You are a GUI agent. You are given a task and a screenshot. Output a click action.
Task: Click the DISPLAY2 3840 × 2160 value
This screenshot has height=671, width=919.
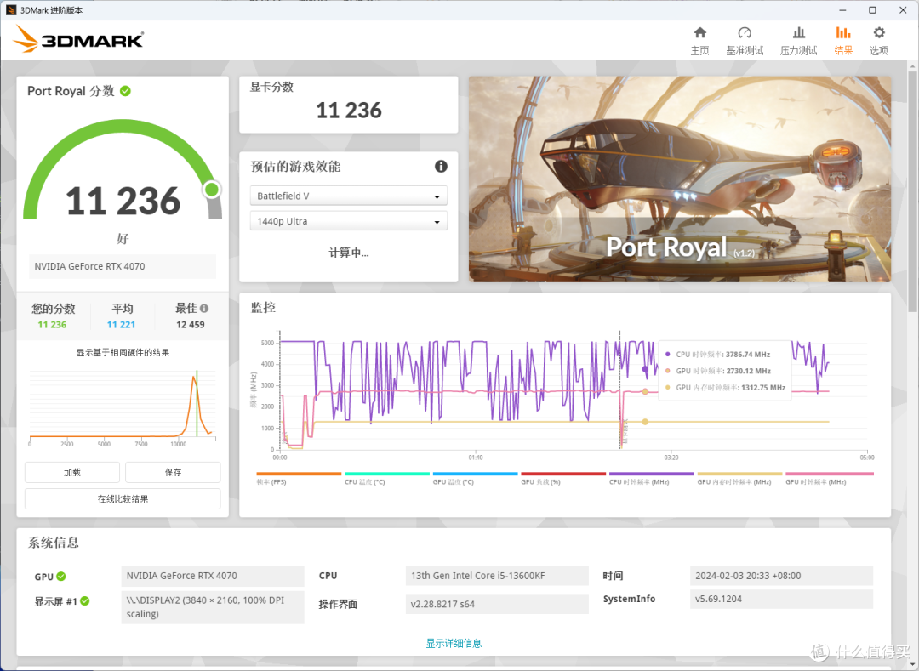213,607
